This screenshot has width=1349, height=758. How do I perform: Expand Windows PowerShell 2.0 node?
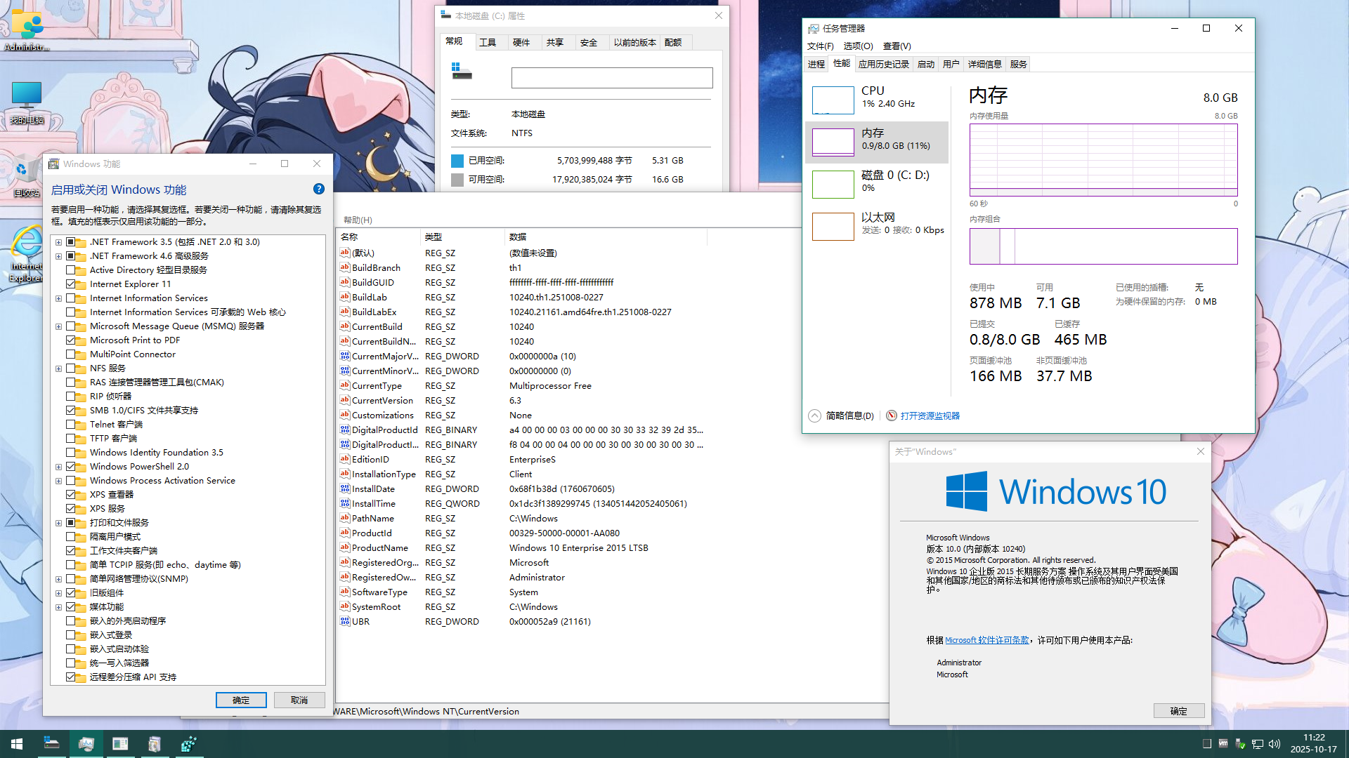(59, 467)
